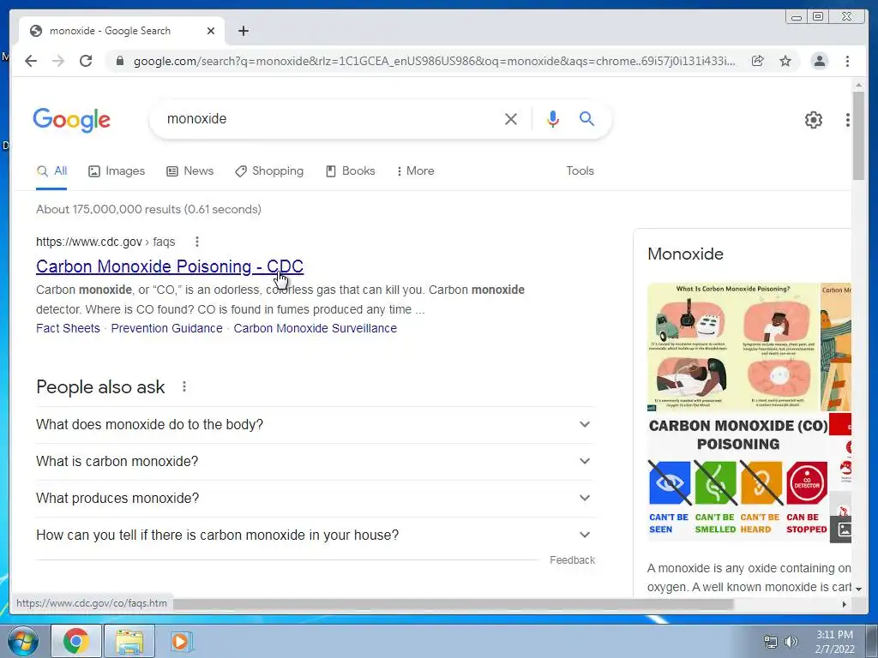Open more images icon in Monoxide panel
The width and height of the screenshot is (878, 658).
[x=844, y=529]
